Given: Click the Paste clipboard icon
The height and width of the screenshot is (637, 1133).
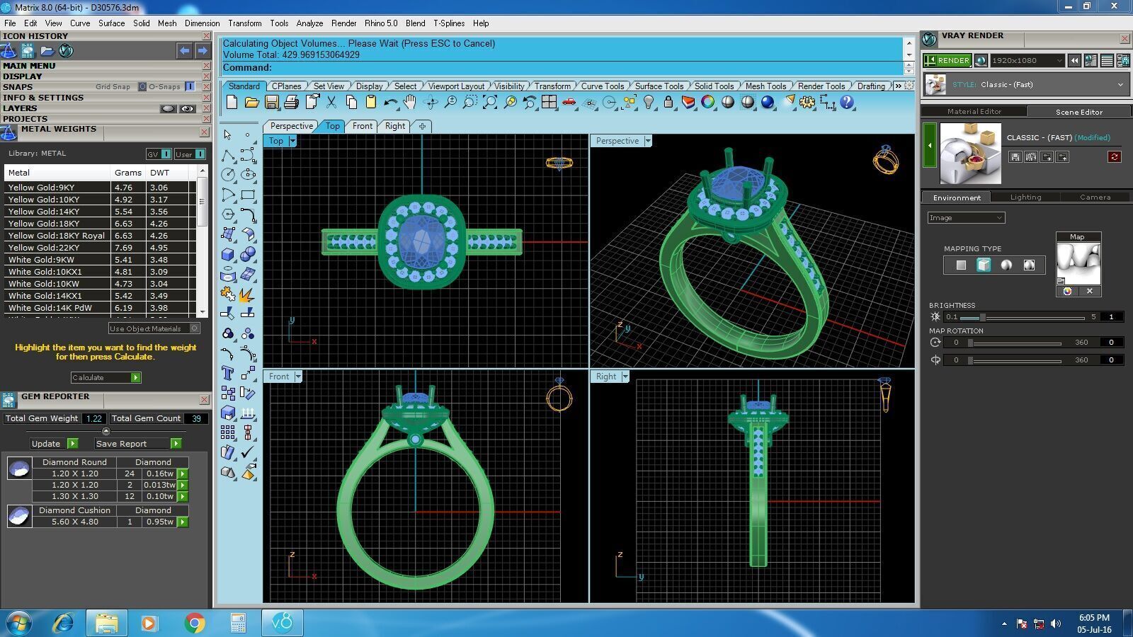Looking at the screenshot, I should [x=370, y=103].
